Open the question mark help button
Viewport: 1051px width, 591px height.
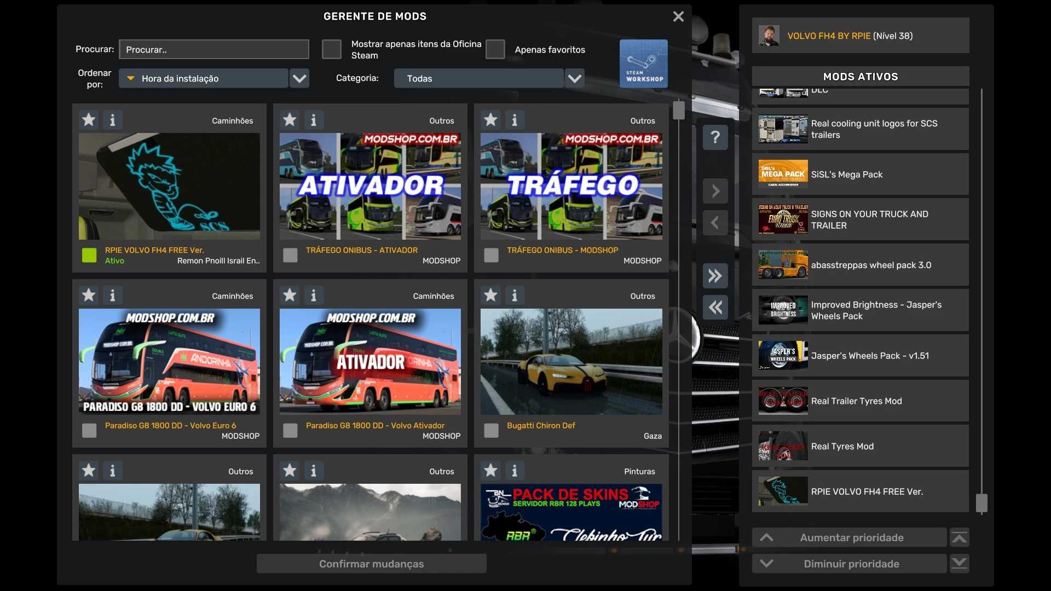click(715, 137)
